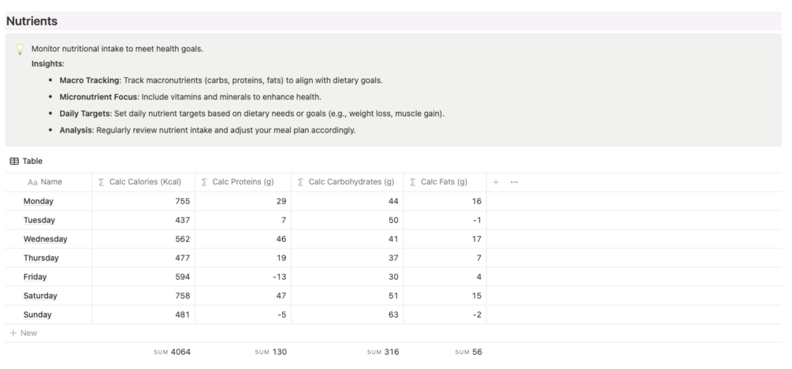Image resolution: width=792 pixels, height=369 pixels.
Task: Click the proteins SUM 130 footer
Action: tap(271, 352)
